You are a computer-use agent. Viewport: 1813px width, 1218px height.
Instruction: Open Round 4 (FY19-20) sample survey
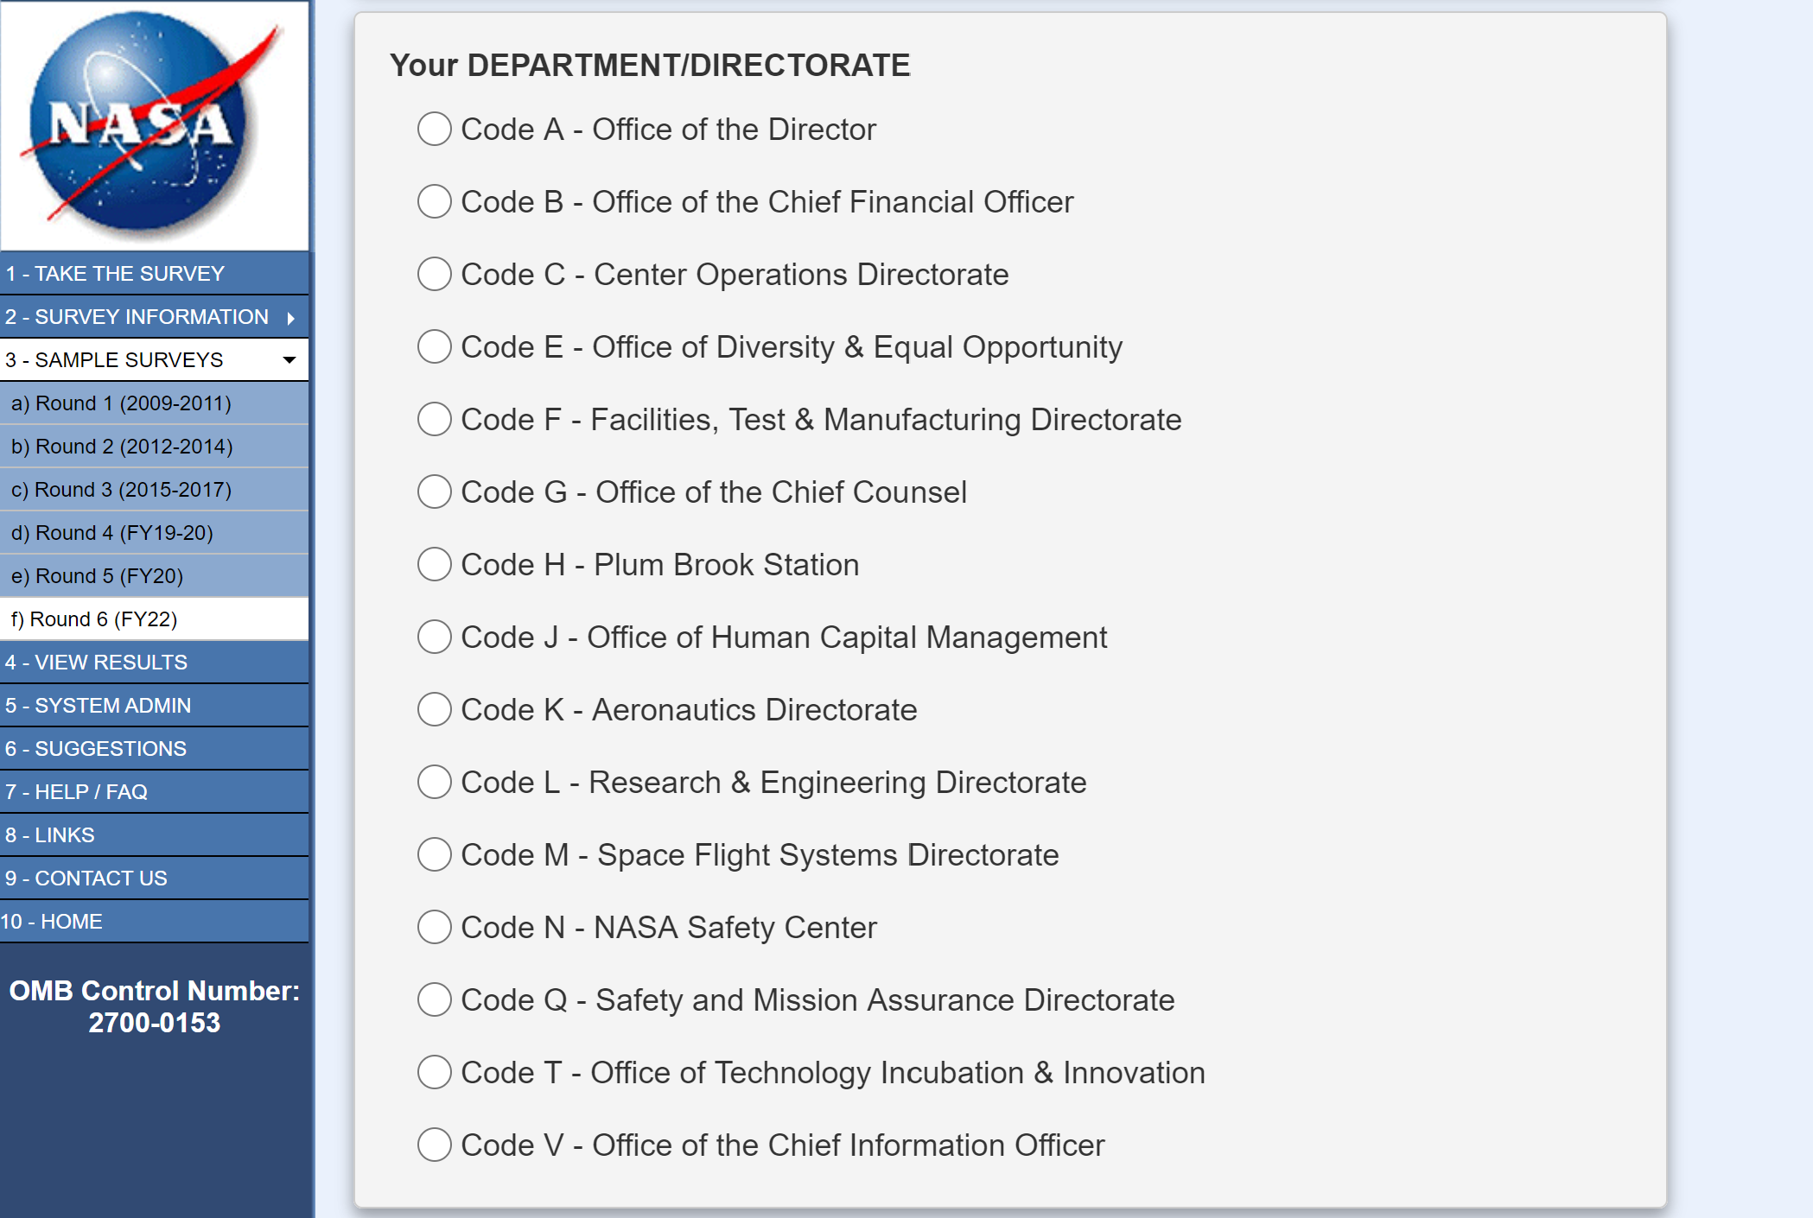tap(112, 533)
